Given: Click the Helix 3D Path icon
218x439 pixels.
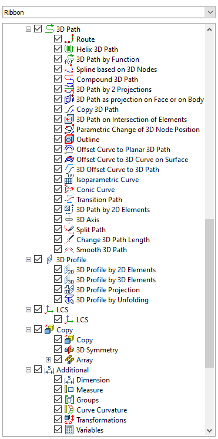Looking at the screenshot, I should click(69, 49).
